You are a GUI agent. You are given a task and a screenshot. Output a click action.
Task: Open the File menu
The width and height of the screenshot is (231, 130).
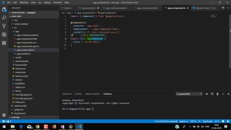[x=9, y=3]
